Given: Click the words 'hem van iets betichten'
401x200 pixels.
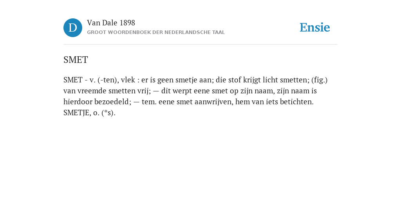Looking at the screenshot, I should (x=273, y=102).
